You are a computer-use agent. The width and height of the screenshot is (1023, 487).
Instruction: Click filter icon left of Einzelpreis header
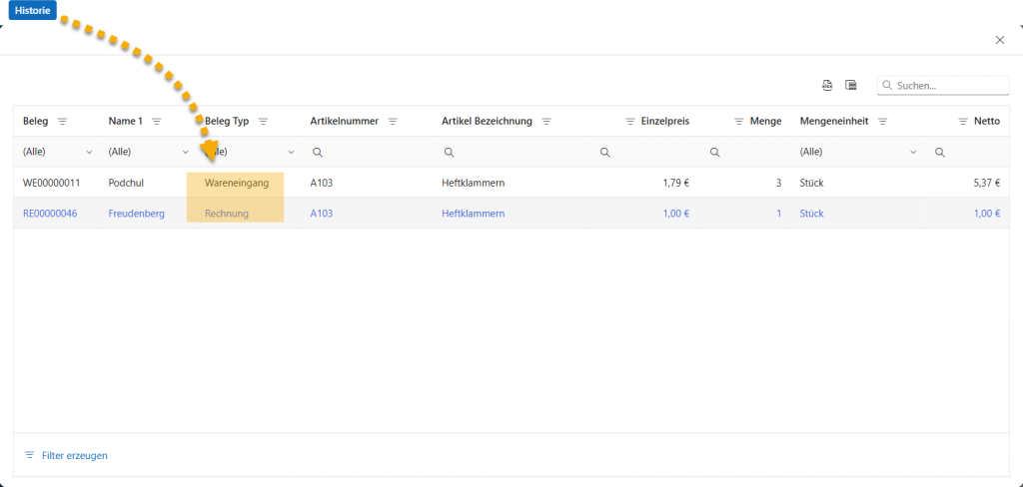click(x=630, y=122)
